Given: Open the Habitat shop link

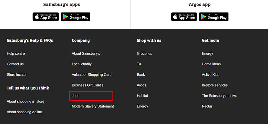Looking at the screenshot, I should click(x=142, y=96).
